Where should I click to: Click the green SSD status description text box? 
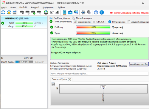(x=100, y=49)
